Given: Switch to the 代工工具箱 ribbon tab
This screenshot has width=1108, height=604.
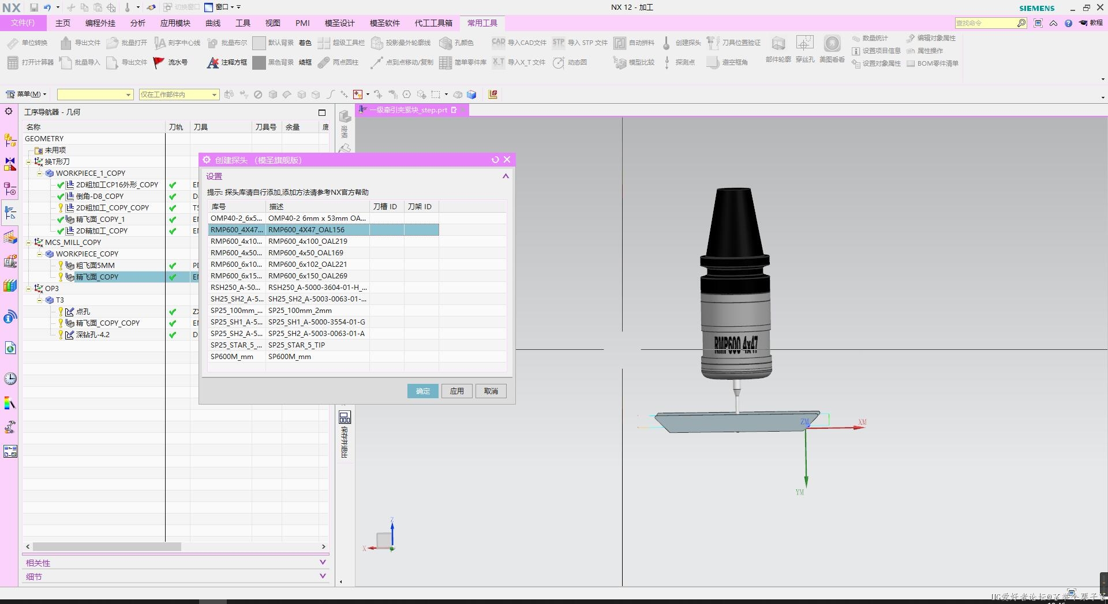Looking at the screenshot, I should pos(433,23).
